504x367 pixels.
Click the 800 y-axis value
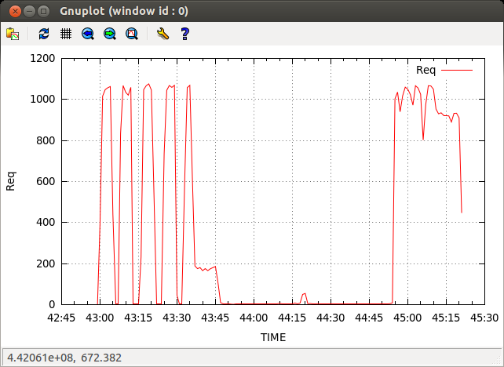click(46, 140)
